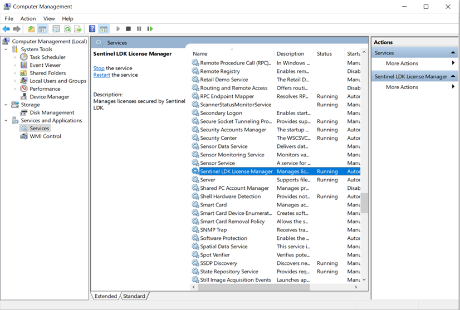The image size is (460, 310).
Task: Switch to the Standard tab
Action: click(134, 296)
